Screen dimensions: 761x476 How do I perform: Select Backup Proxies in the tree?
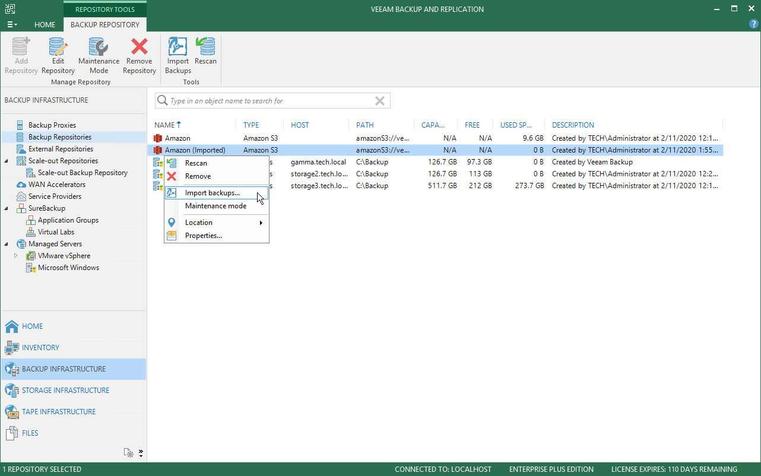pyautogui.click(x=52, y=125)
